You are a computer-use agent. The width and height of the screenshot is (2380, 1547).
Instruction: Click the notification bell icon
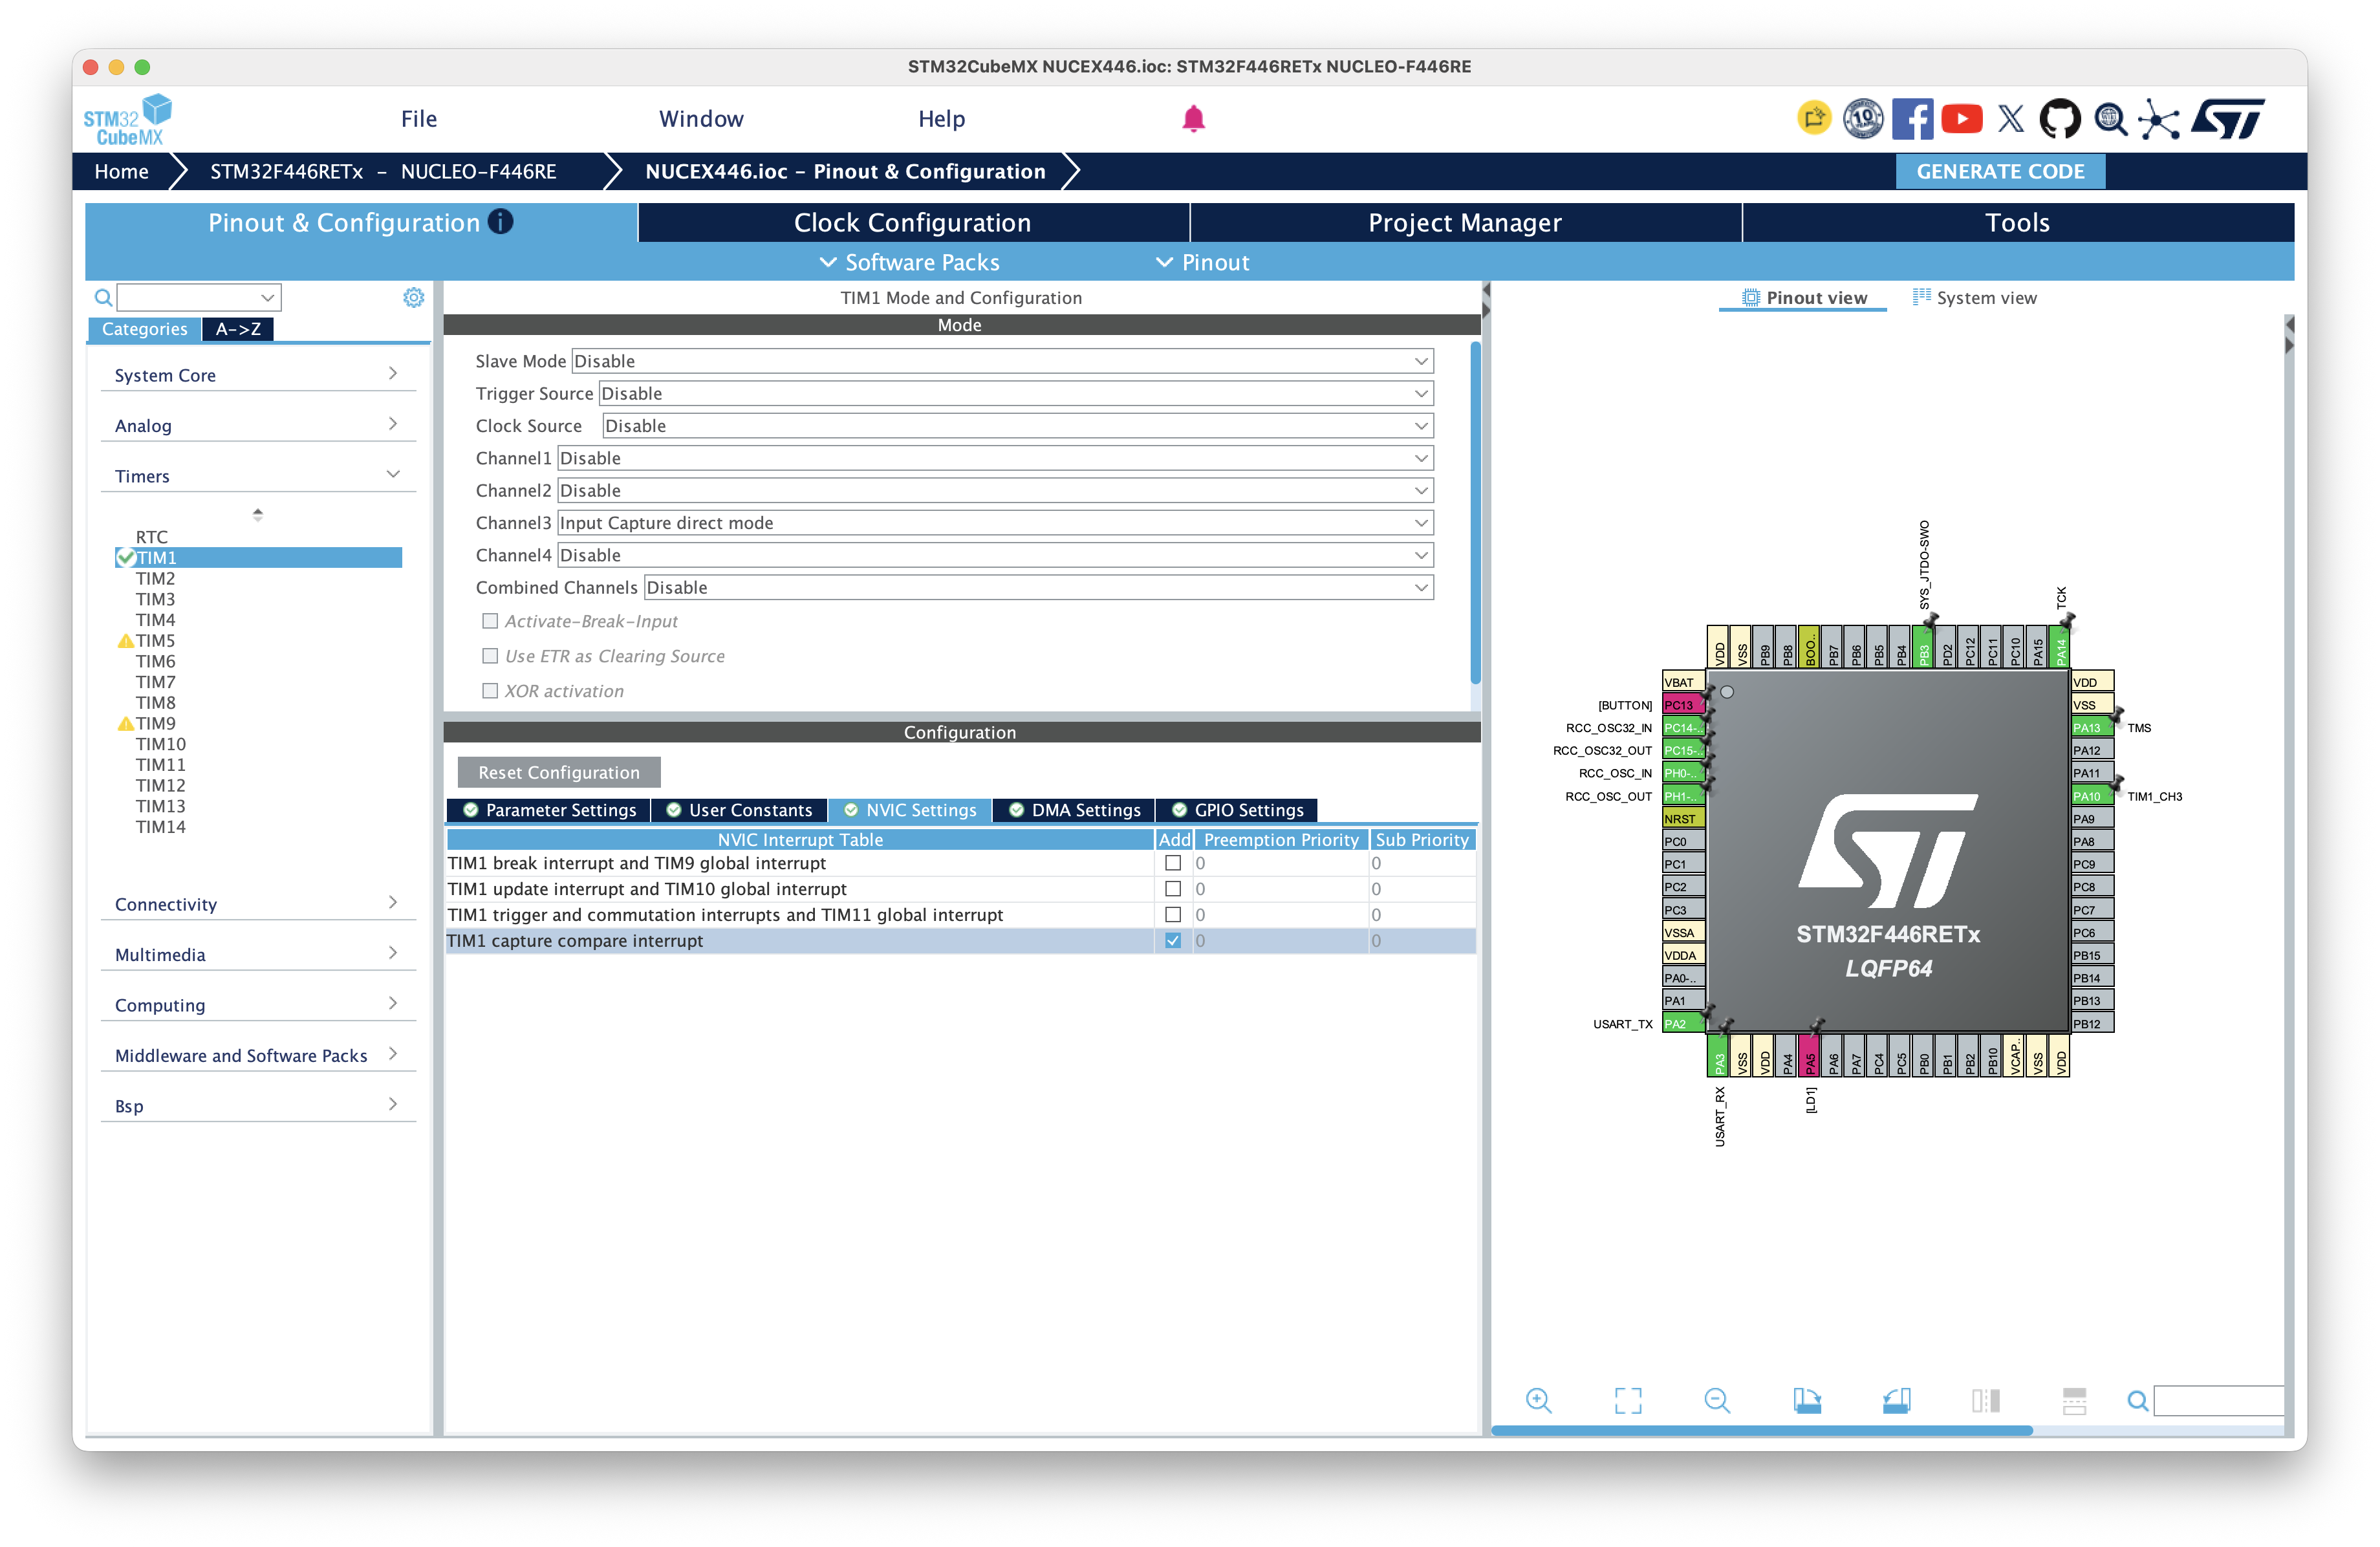pos(1193,119)
